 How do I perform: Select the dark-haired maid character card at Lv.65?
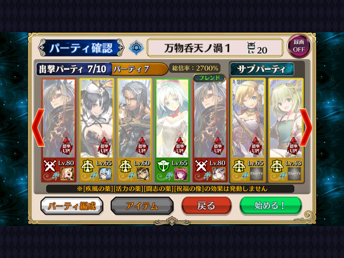[x=96, y=130]
